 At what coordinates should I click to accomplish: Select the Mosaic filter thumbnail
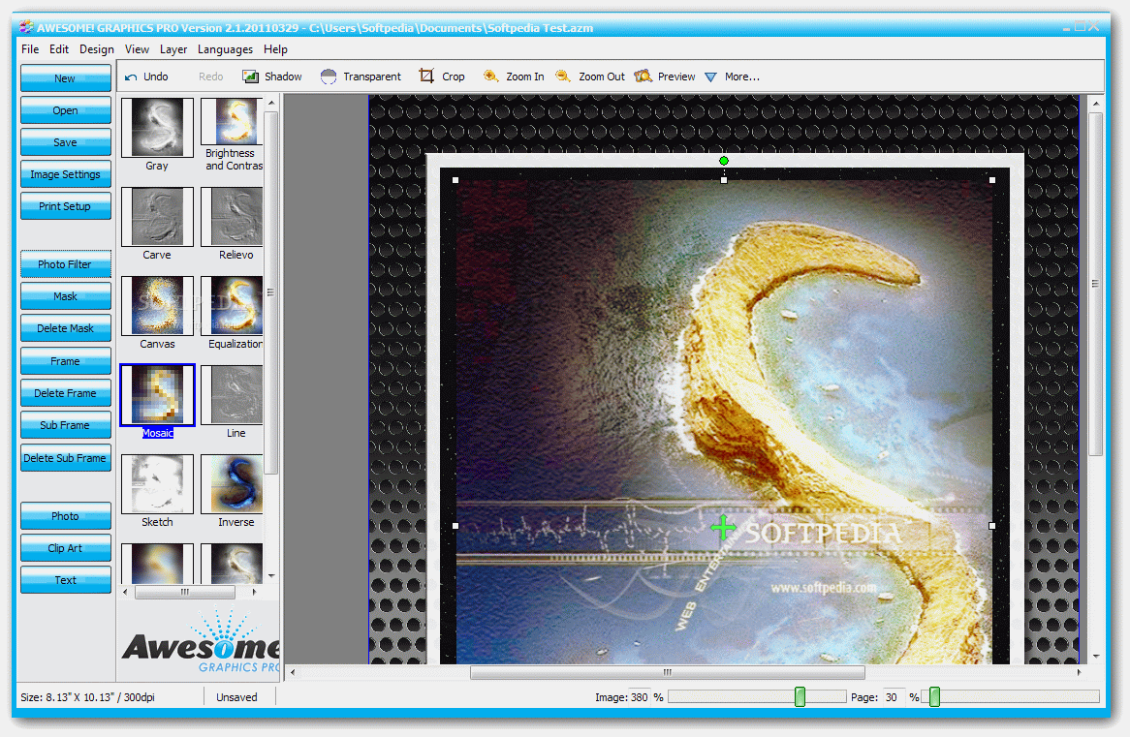(157, 395)
